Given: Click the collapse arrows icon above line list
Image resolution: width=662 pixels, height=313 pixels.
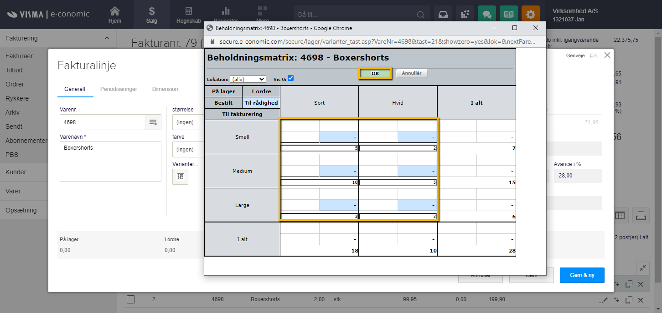Looking at the screenshot, I should tap(643, 268).
